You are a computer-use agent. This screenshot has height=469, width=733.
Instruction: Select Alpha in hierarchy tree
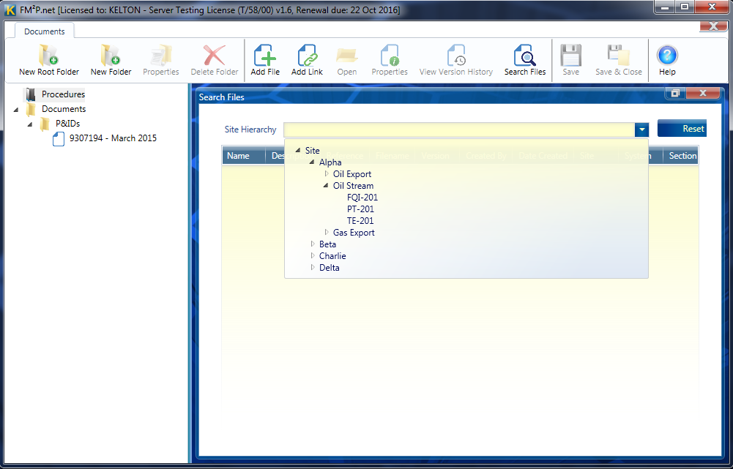pyautogui.click(x=330, y=162)
